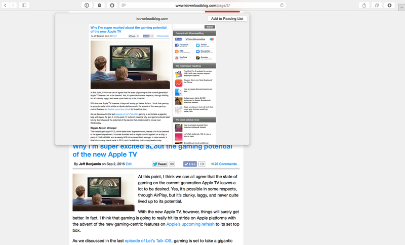Click the Tweet button on the main page

[160, 164]
